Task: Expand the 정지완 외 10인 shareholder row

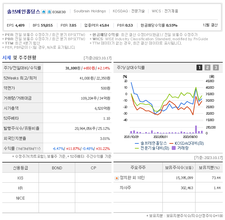Action: [x=117, y=178]
